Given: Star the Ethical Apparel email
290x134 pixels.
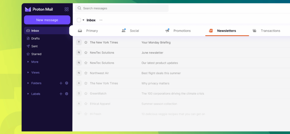Looking at the screenshot, I should click(86, 104).
